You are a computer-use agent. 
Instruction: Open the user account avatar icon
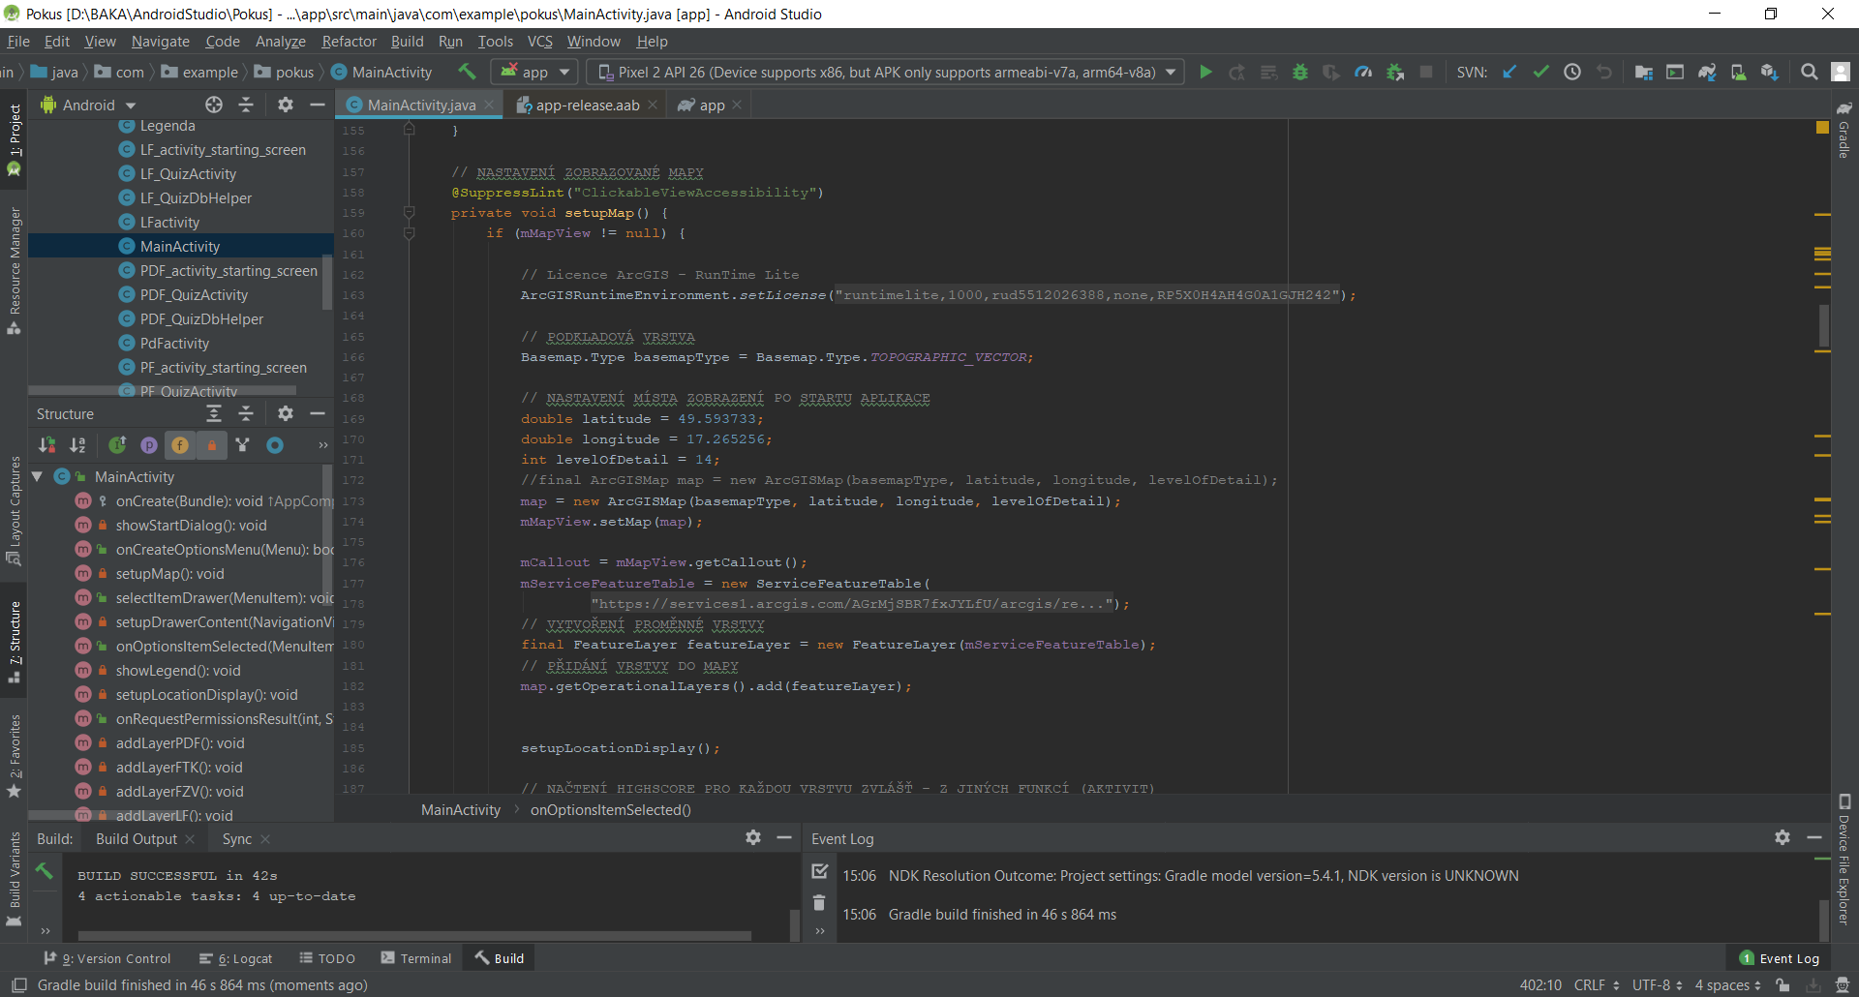coord(1841,73)
